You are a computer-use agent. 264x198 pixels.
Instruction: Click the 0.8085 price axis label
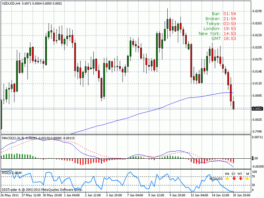click(257, 95)
